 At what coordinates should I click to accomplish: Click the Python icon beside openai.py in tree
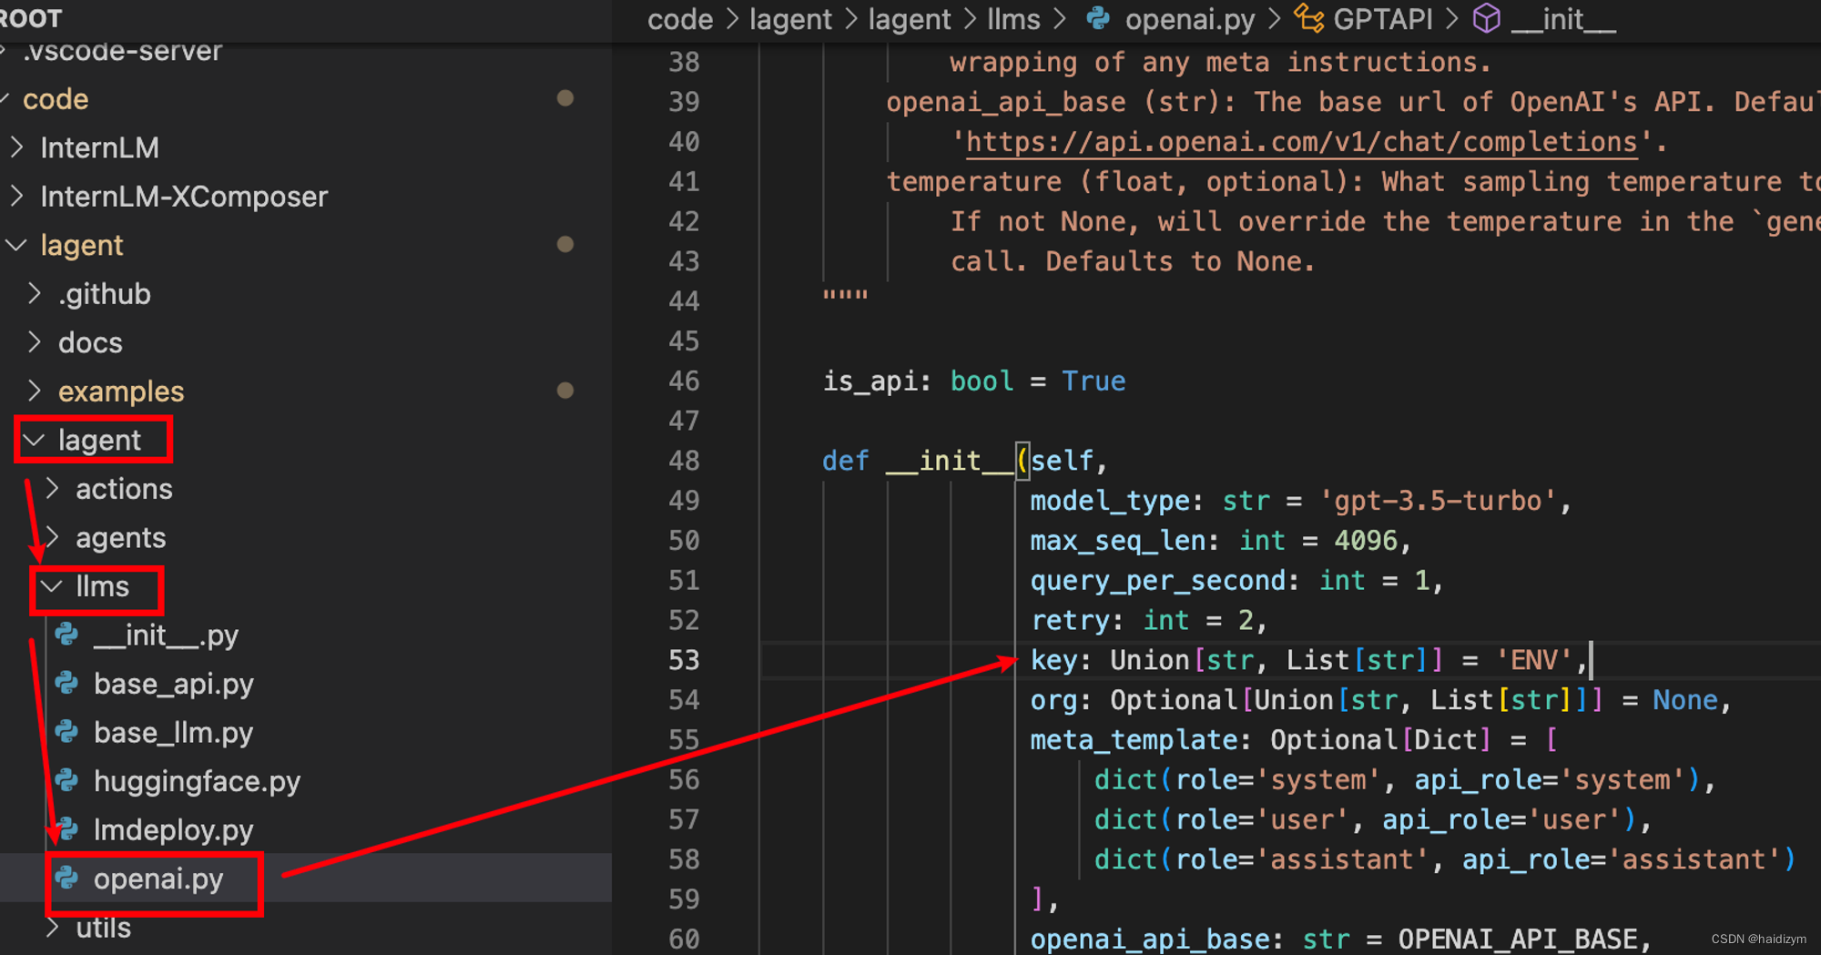click(x=66, y=878)
